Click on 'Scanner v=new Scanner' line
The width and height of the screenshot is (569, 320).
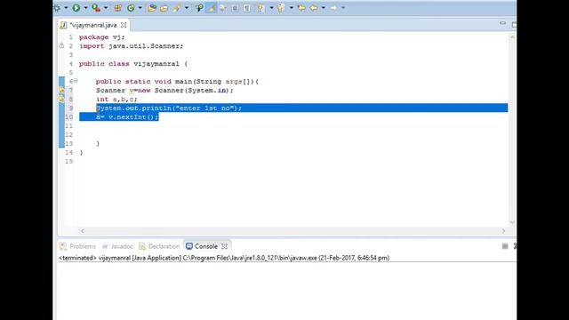(x=164, y=91)
